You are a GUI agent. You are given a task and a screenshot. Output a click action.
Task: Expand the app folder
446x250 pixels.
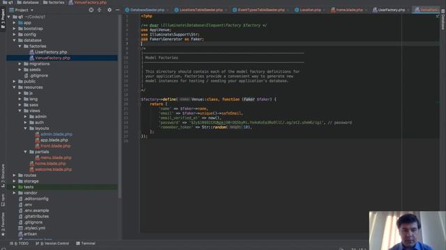point(14,23)
